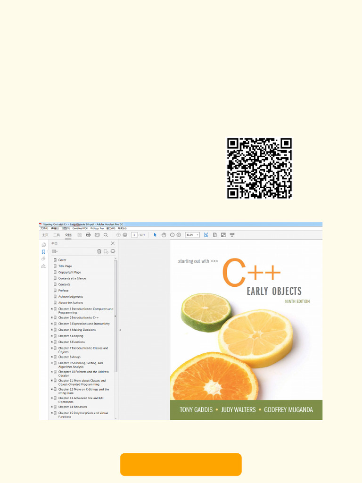Click the bookmarks panel vertical scrollbar thumb
Screen dimensions: 362x483
(x=116, y=316)
